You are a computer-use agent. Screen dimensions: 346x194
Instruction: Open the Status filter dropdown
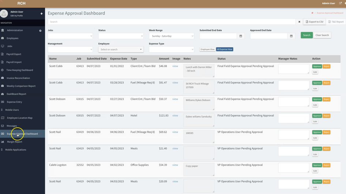[x=121, y=36]
